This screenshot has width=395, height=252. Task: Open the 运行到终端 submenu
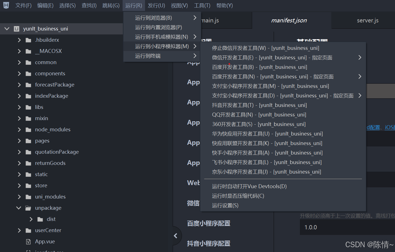click(x=162, y=56)
